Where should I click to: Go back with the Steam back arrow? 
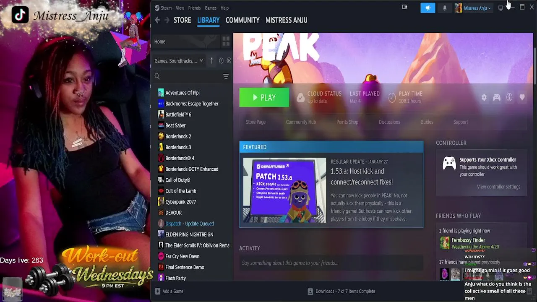pyautogui.click(x=157, y=20)
